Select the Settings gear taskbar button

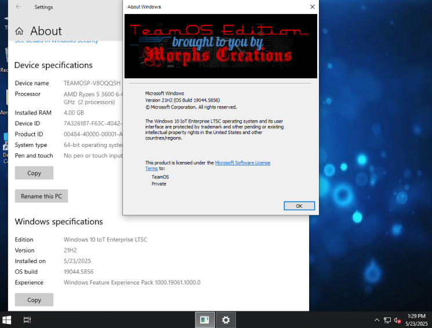pos(226,320)
